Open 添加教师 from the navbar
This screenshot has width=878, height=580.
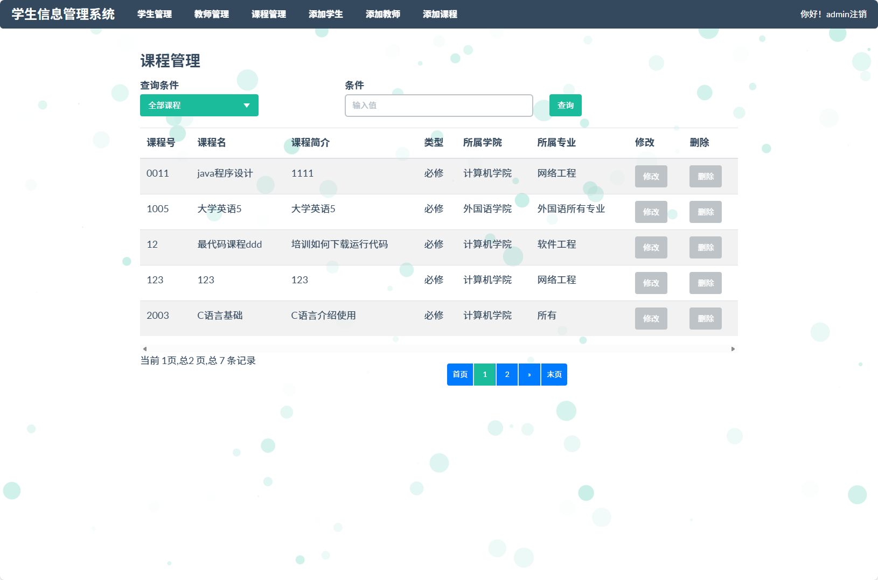(x=383, y=15)
